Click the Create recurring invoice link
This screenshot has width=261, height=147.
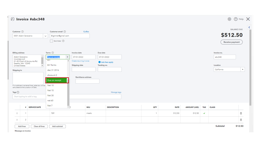[80, 61]
